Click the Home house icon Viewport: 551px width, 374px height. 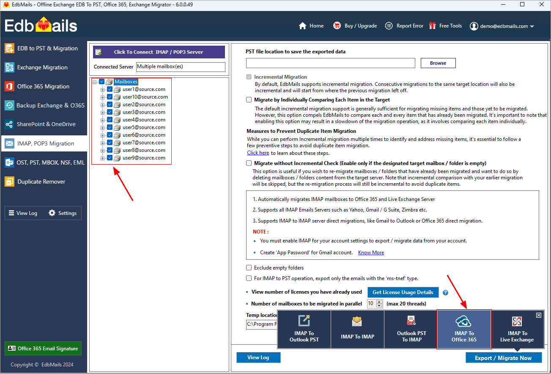pyautogui.click(x=302, y=26)
